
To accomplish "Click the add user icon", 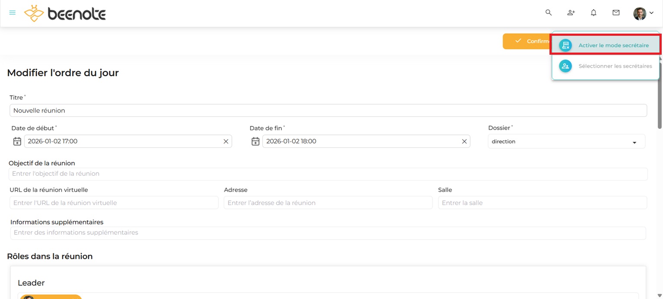I will 571,13.
